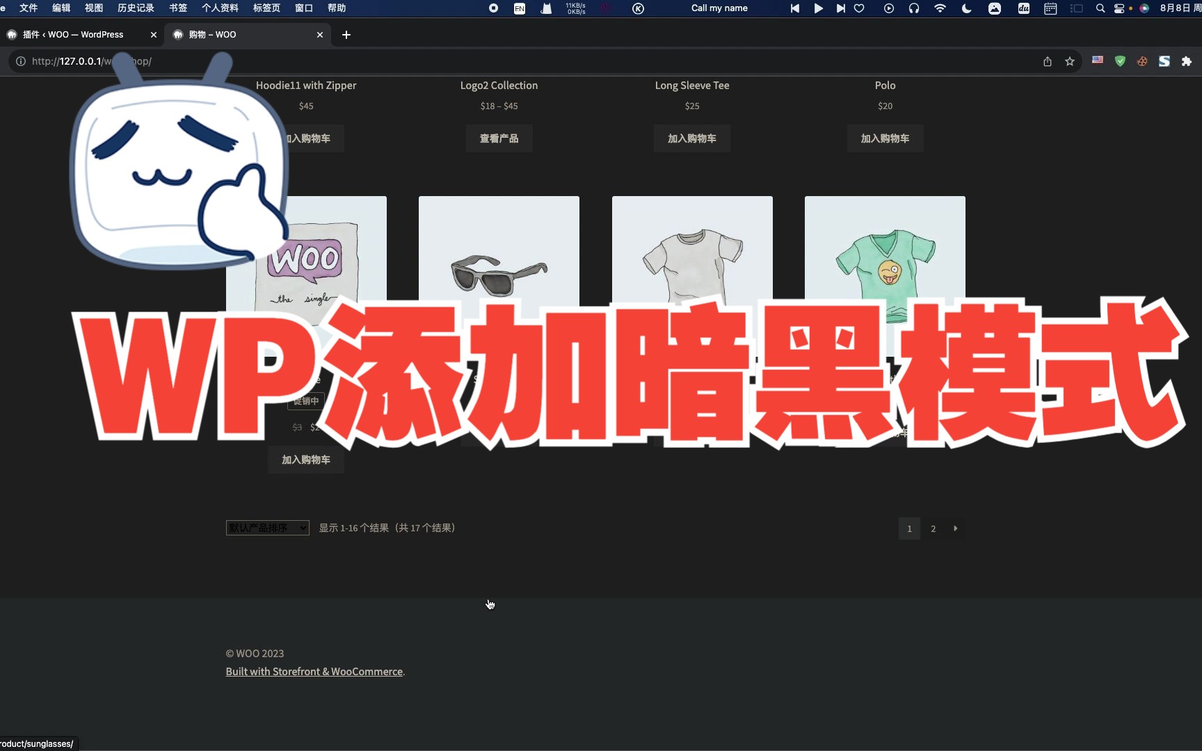Open the 帮助 menu
Screen dimensions: 1202x751
(x=337, y=8)
